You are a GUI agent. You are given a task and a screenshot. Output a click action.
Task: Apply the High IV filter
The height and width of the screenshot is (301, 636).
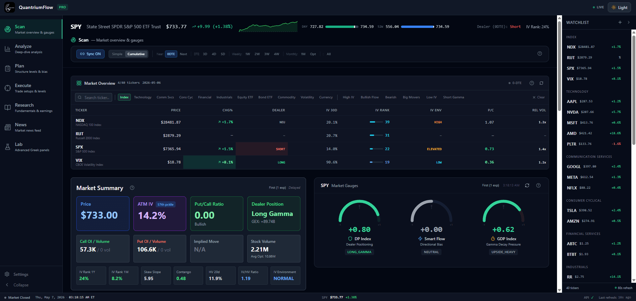point(349,97)
